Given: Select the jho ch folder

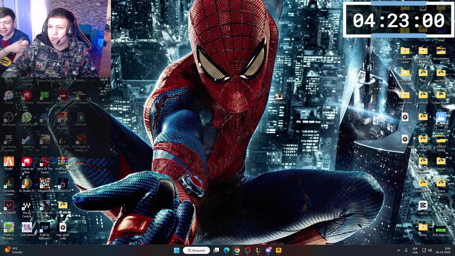Looking at the screenshot, I should (x=423, y=119).
